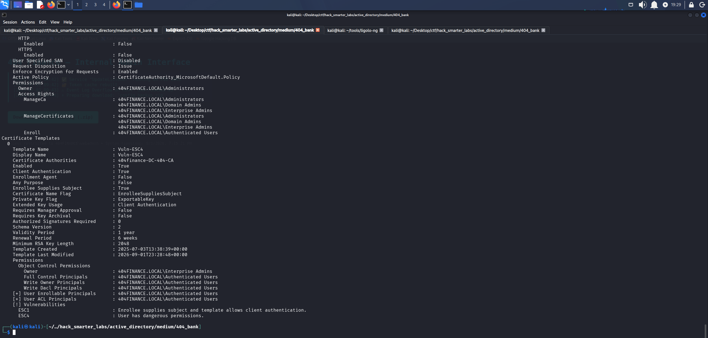Switch to last 404_bank terminal tab
The image size is (708, 338).
[x=465, y=30]
